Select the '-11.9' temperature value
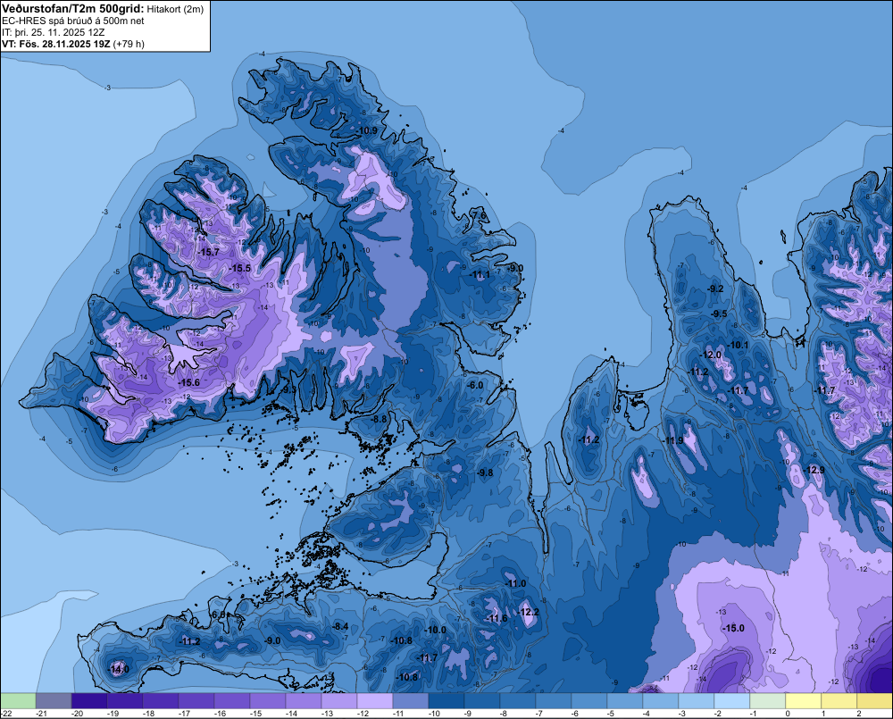Viewport: 893px width, 719px height. tap(673, 441)
